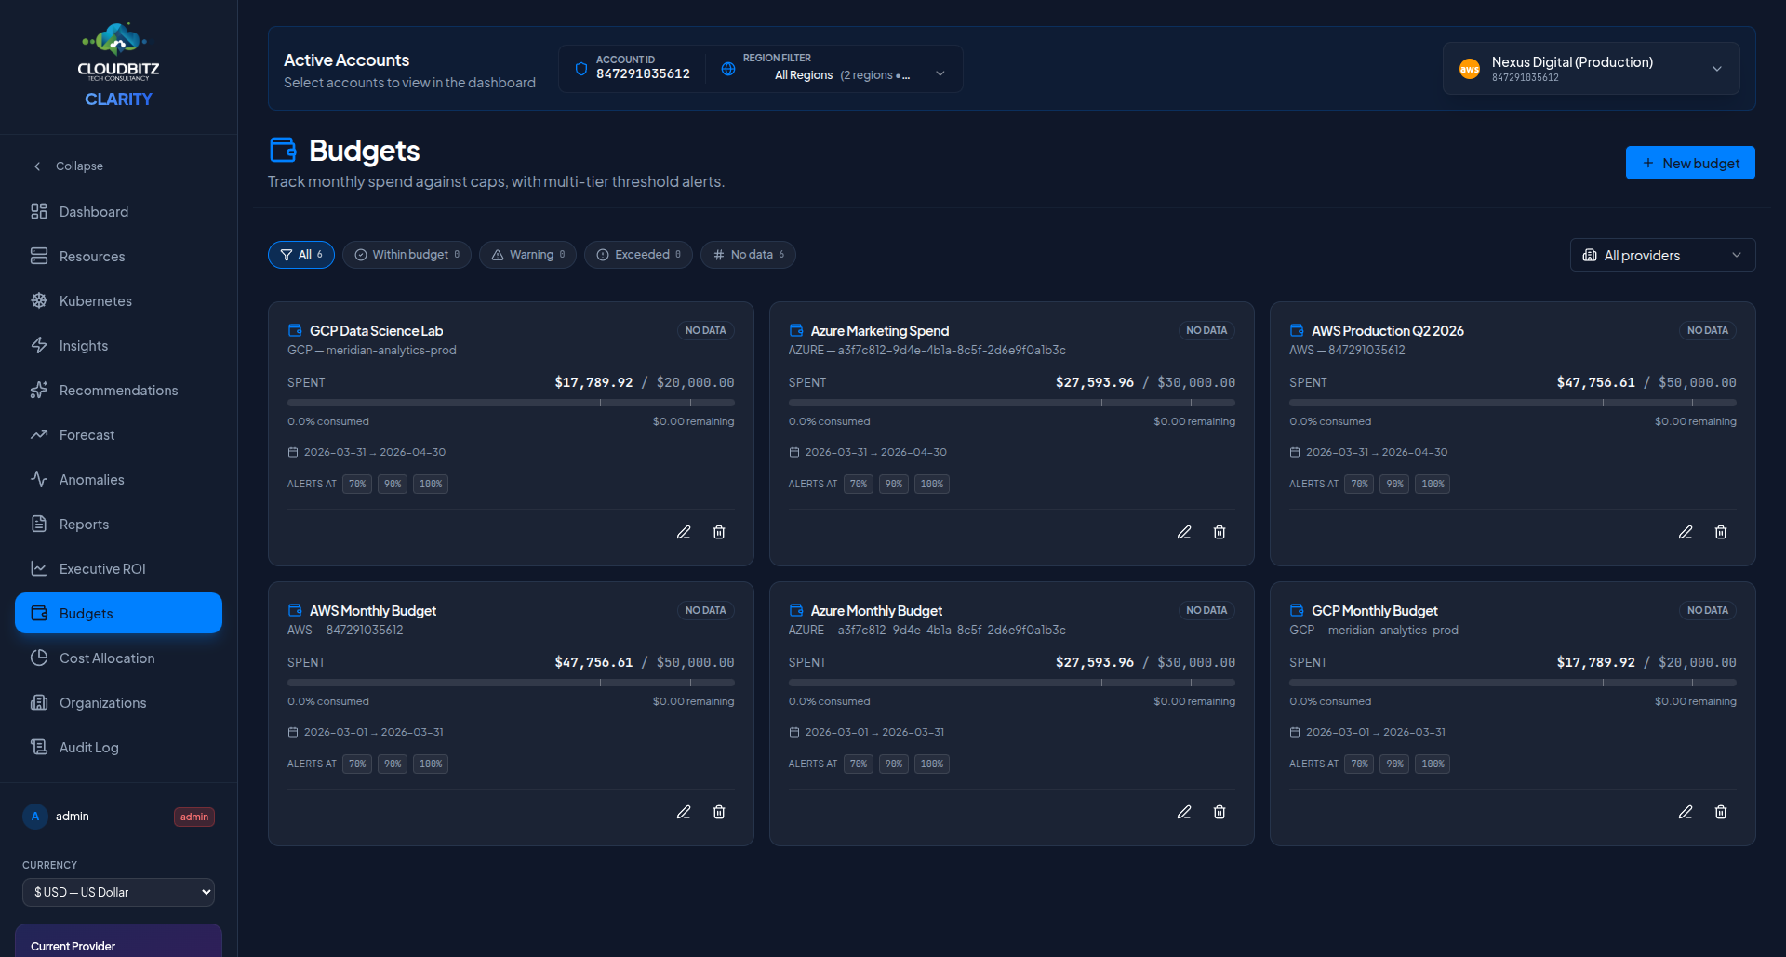Image resolution: width=1786 pixels, height=957 pixels.
Task: Click the Azure Monthly Budget progress bar
Action: click(1012, 683)
